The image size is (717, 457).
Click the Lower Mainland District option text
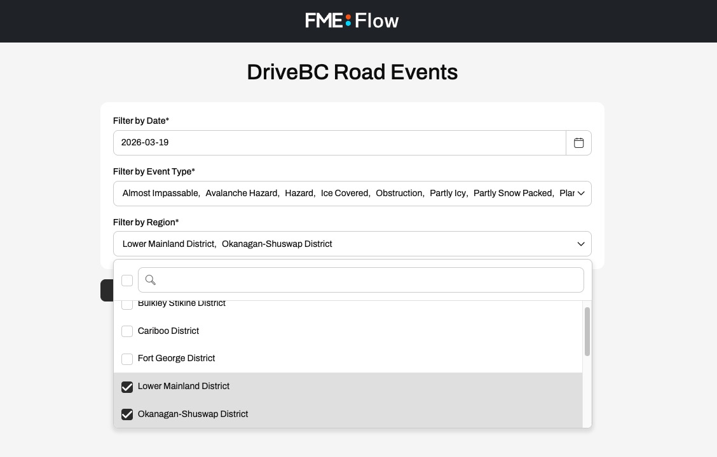tap(183, 387)
